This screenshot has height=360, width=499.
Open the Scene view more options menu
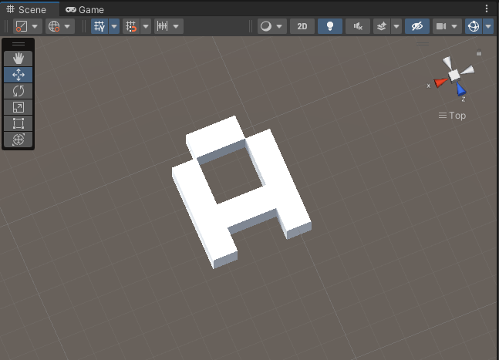coord(487,9)
